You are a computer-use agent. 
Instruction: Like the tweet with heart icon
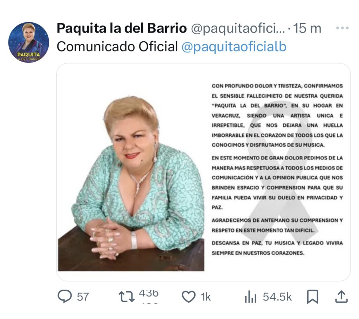[189, 297]
